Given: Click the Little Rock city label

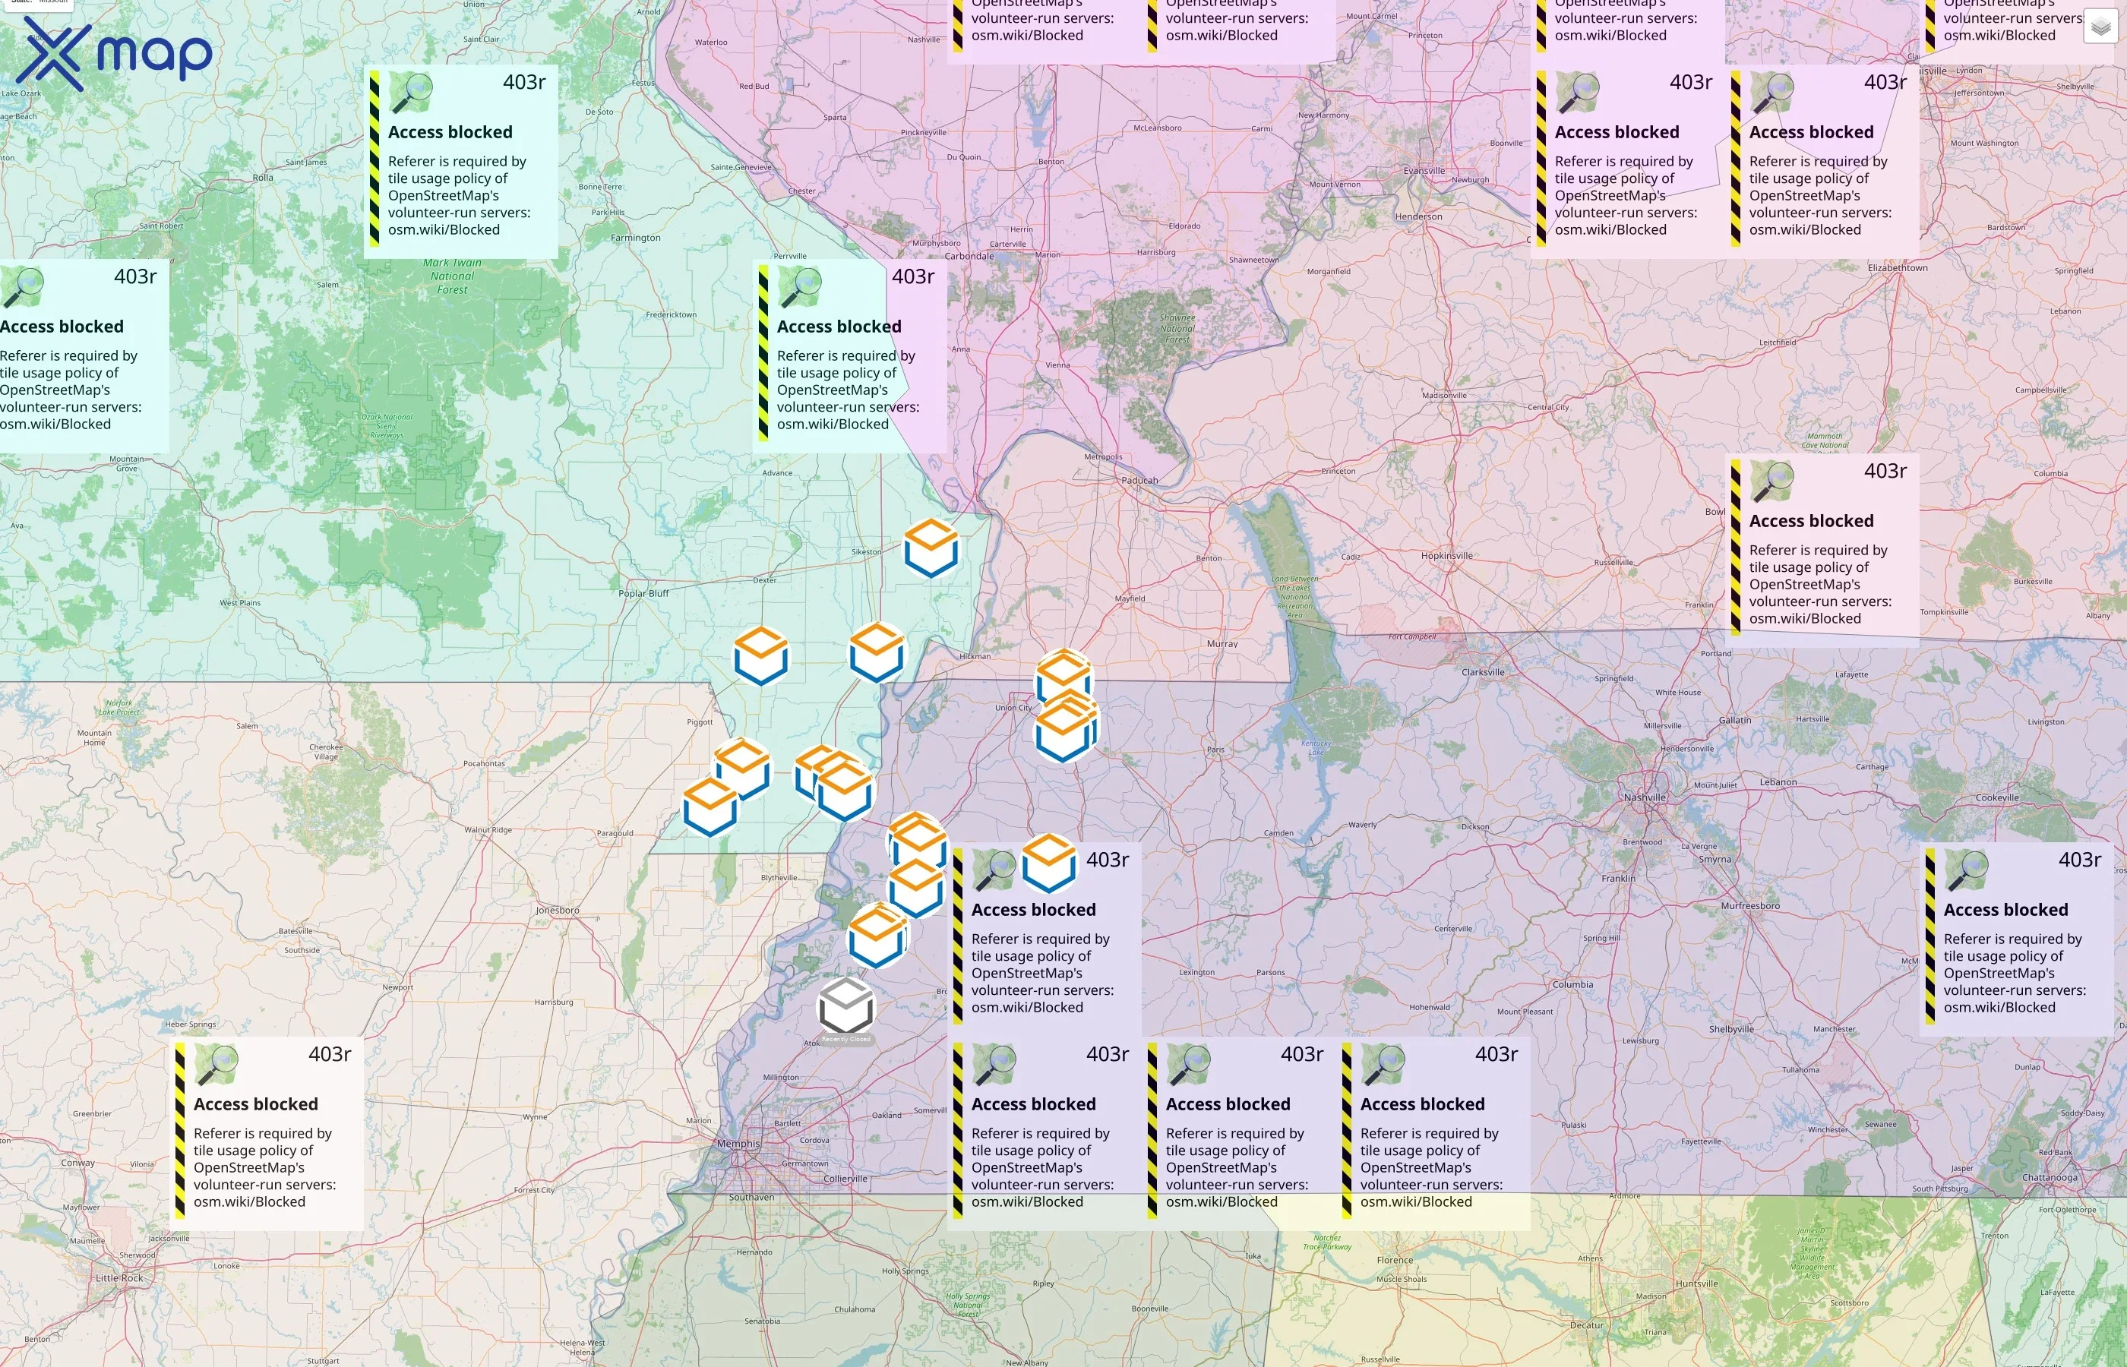Looking at the screenshot, I should (119, 1278).
